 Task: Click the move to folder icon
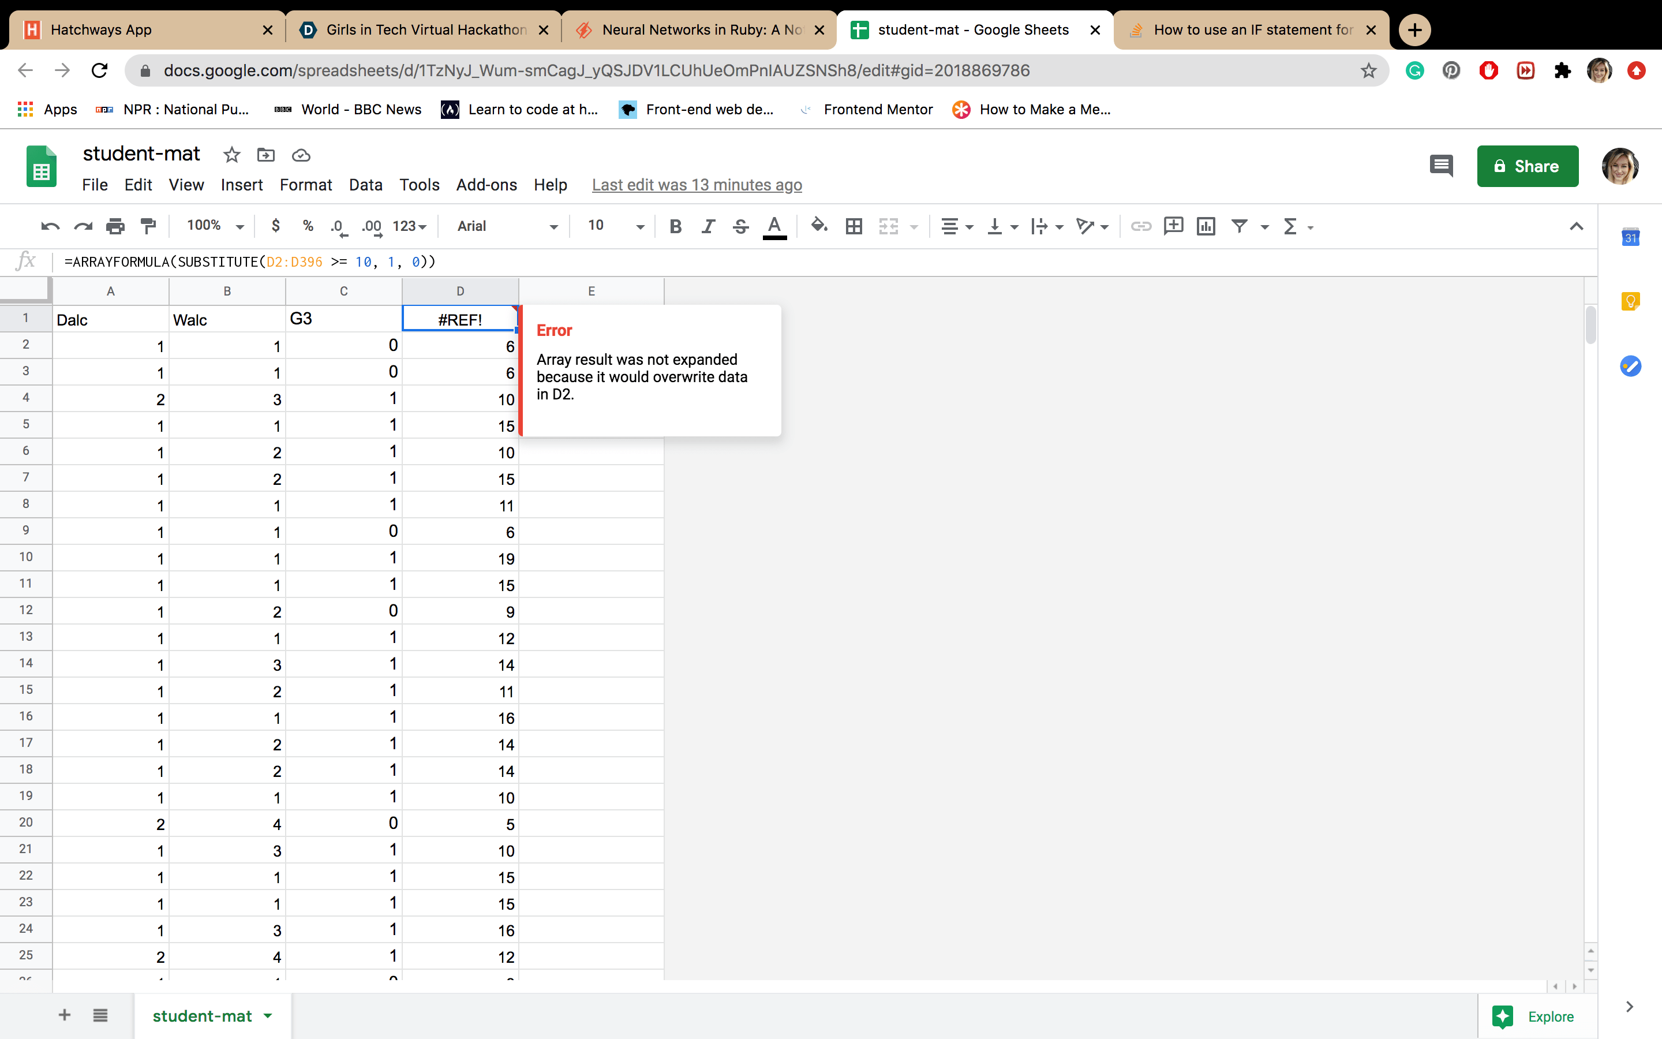coord(266,155)
